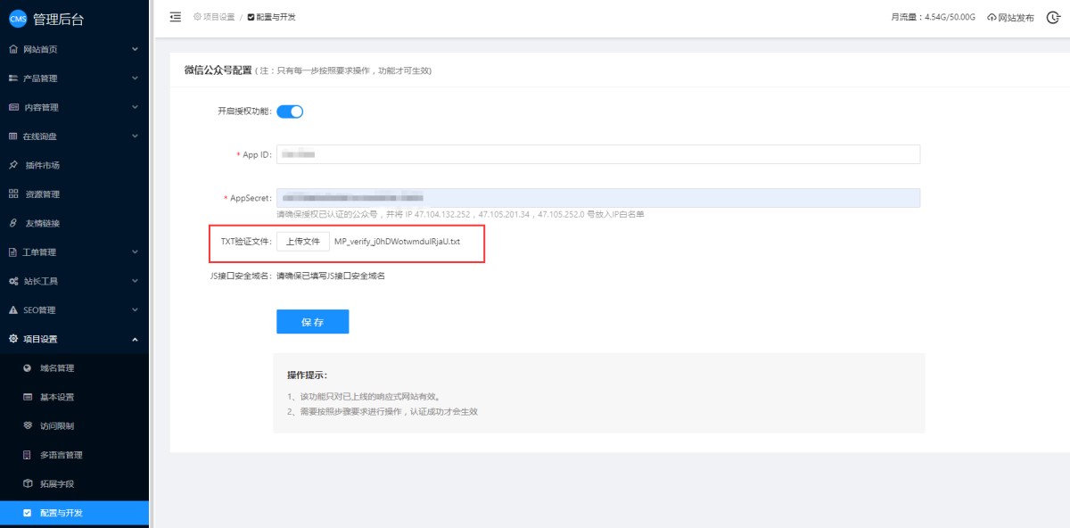Screen dimensions: 1070x528
Task: Collapse 项目设置 menu chevron
Action: click(x=135, y=339)
